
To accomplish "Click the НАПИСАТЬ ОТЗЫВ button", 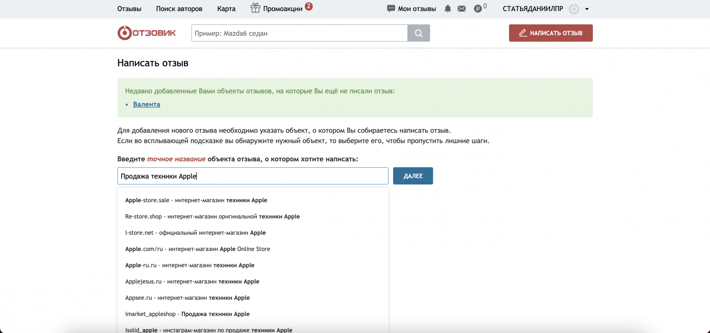I will tap(551, 33).
